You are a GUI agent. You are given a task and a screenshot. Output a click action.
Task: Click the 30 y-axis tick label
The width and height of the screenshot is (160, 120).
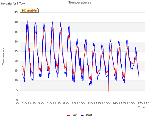pyautogui.click(x=16, y=42)
